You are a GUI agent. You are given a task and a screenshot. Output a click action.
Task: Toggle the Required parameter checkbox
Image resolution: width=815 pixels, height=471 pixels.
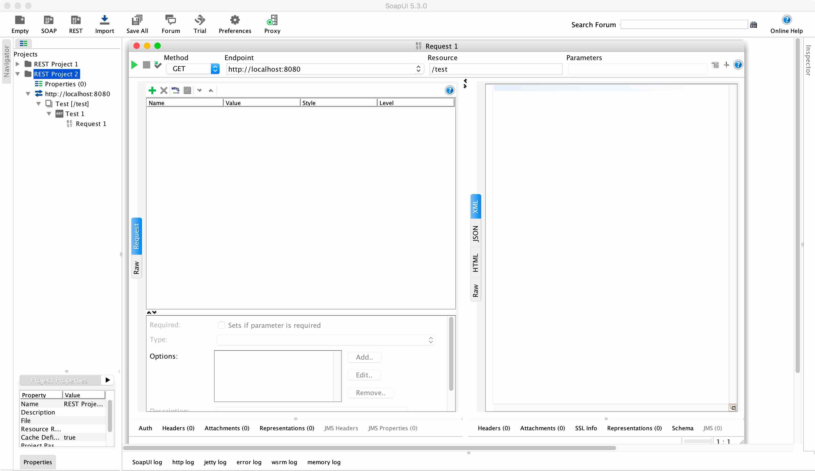[221, 325]
